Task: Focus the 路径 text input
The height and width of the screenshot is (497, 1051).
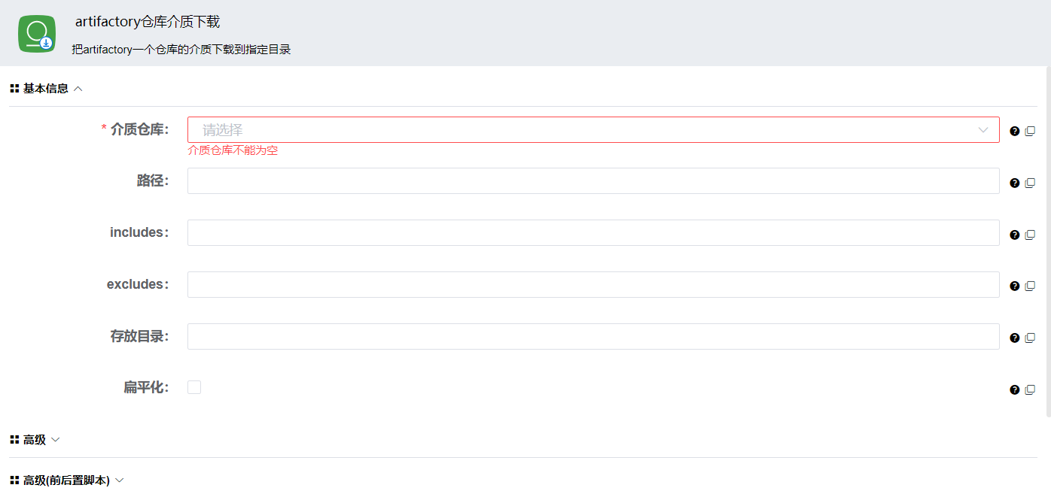Action: pyautogui.click(x=593, y=181)
